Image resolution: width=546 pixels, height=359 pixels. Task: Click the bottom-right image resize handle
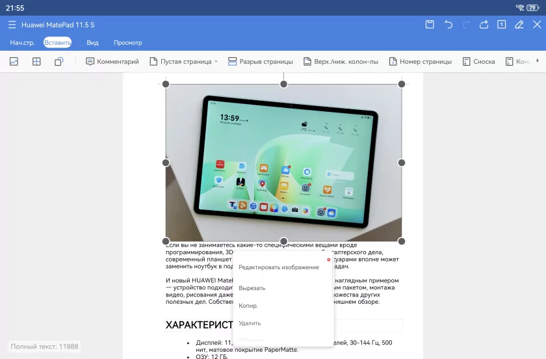tap(402, 241)
